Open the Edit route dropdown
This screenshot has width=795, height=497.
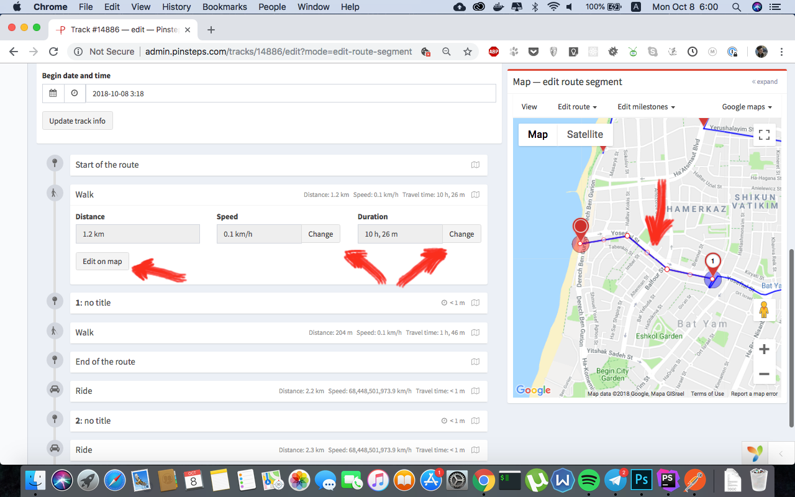[577, 107]
